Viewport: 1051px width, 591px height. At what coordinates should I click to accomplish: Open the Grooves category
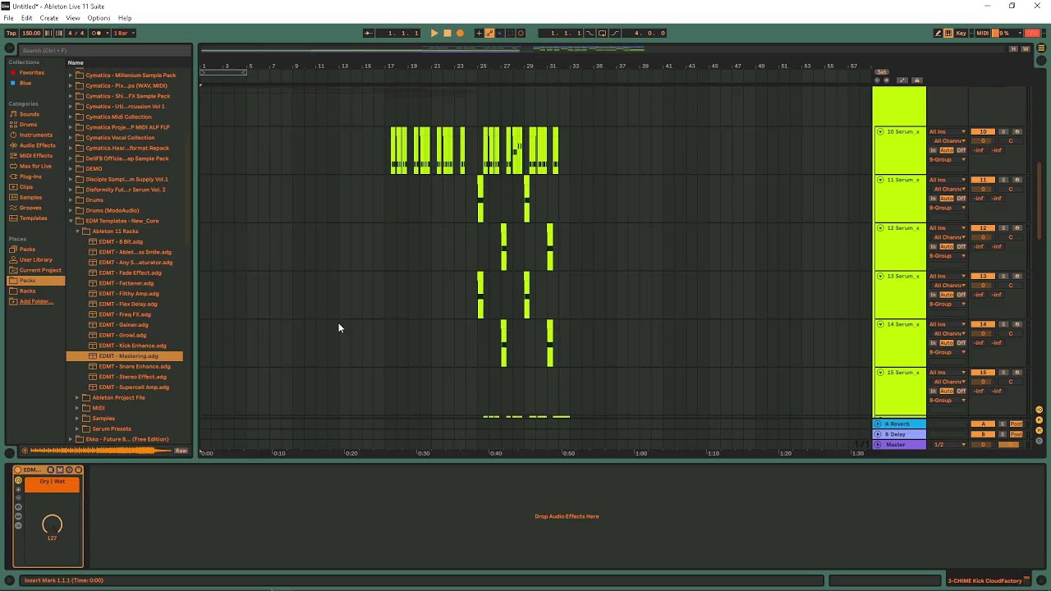(x=30, y=208)
